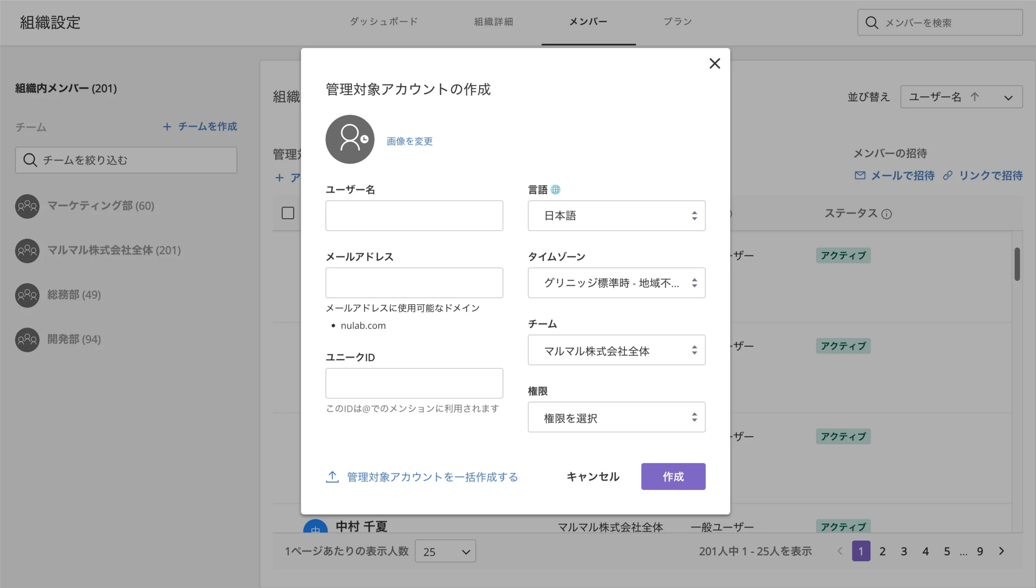Select 総務部 (49) team
This screenshot has height=588, width=1036.
pos(74,295)
